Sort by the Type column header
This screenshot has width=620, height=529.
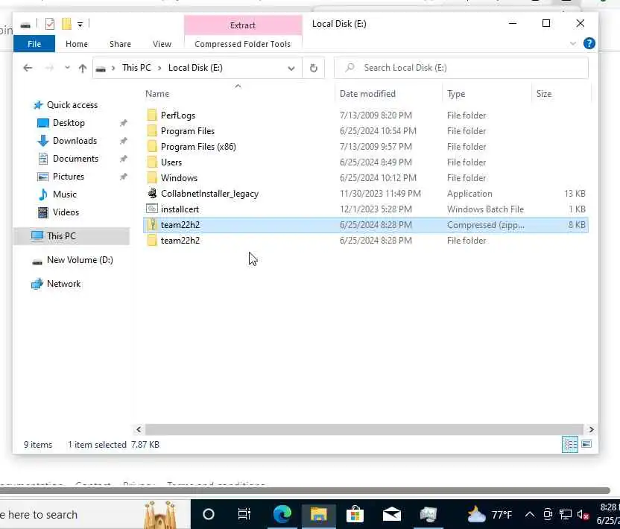pyautogui.click(x=456, y=94)
